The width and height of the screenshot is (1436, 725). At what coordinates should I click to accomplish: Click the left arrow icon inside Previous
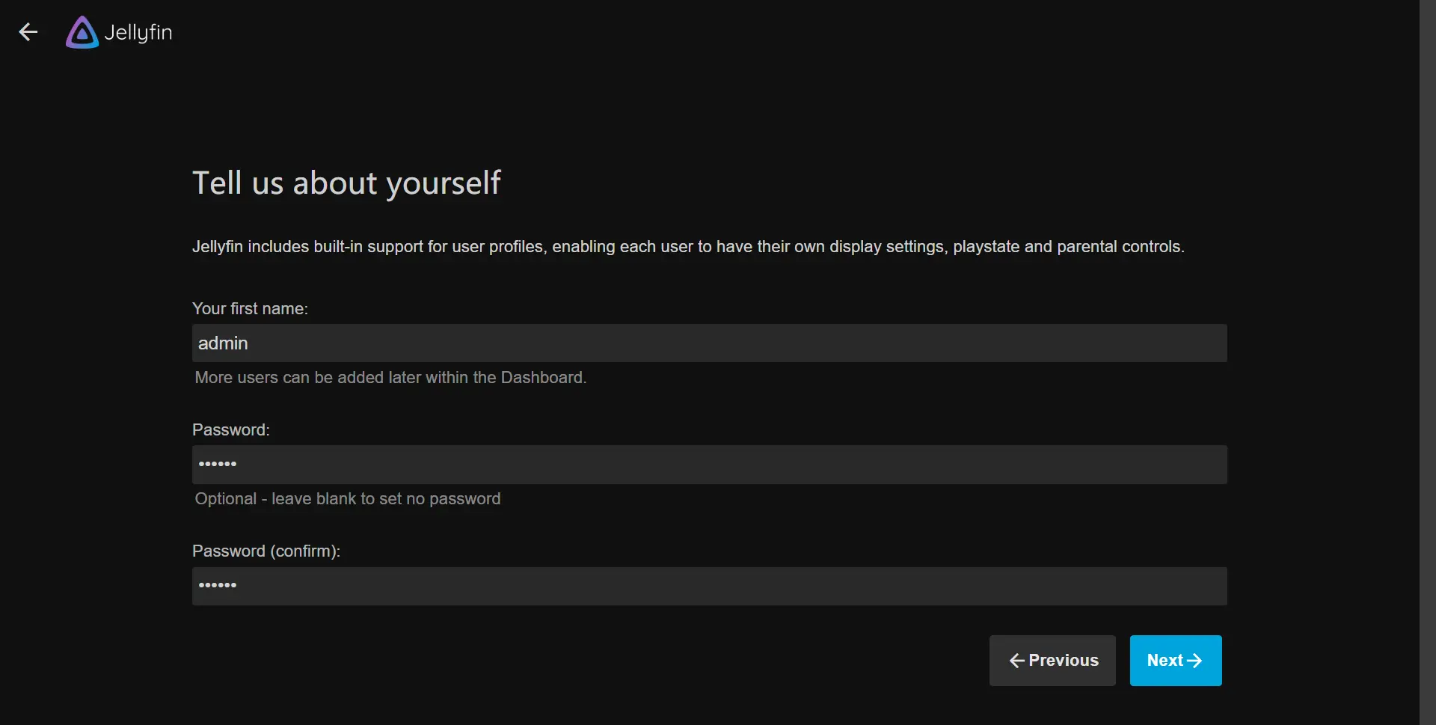tap(1016, 661)
